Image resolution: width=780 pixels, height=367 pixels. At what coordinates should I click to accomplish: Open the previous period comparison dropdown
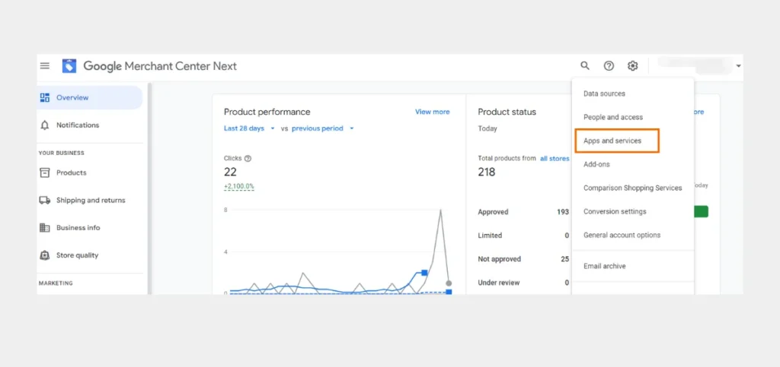point(322,128)
